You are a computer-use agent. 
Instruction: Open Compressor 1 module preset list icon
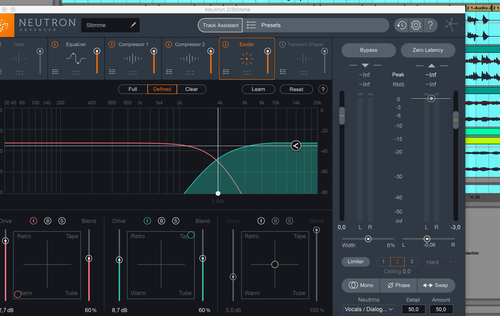point(112,72)
